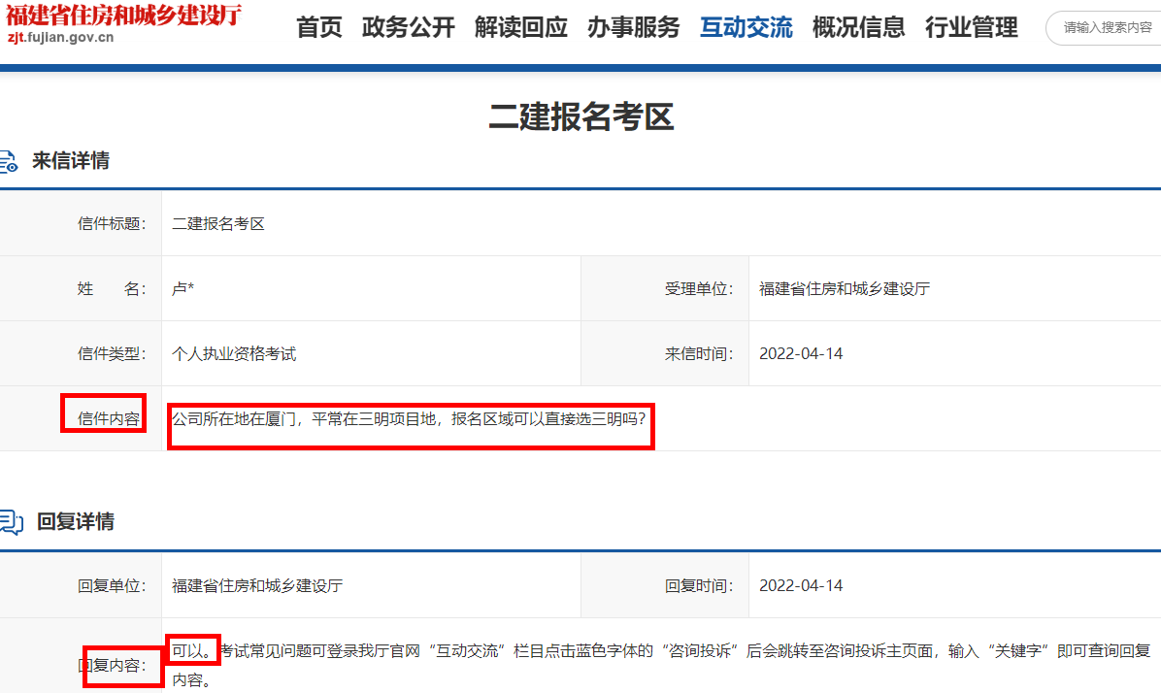
Task: Select 解读回应 in the navigation bar
Action: point(521,28)
